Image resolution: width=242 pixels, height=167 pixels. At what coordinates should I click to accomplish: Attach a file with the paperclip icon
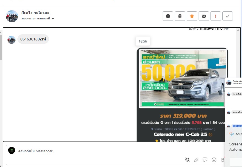196,160
